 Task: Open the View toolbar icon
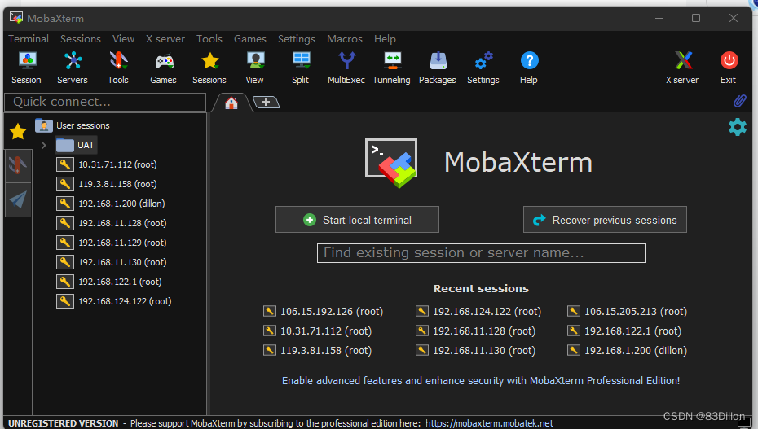pos(255,68)
